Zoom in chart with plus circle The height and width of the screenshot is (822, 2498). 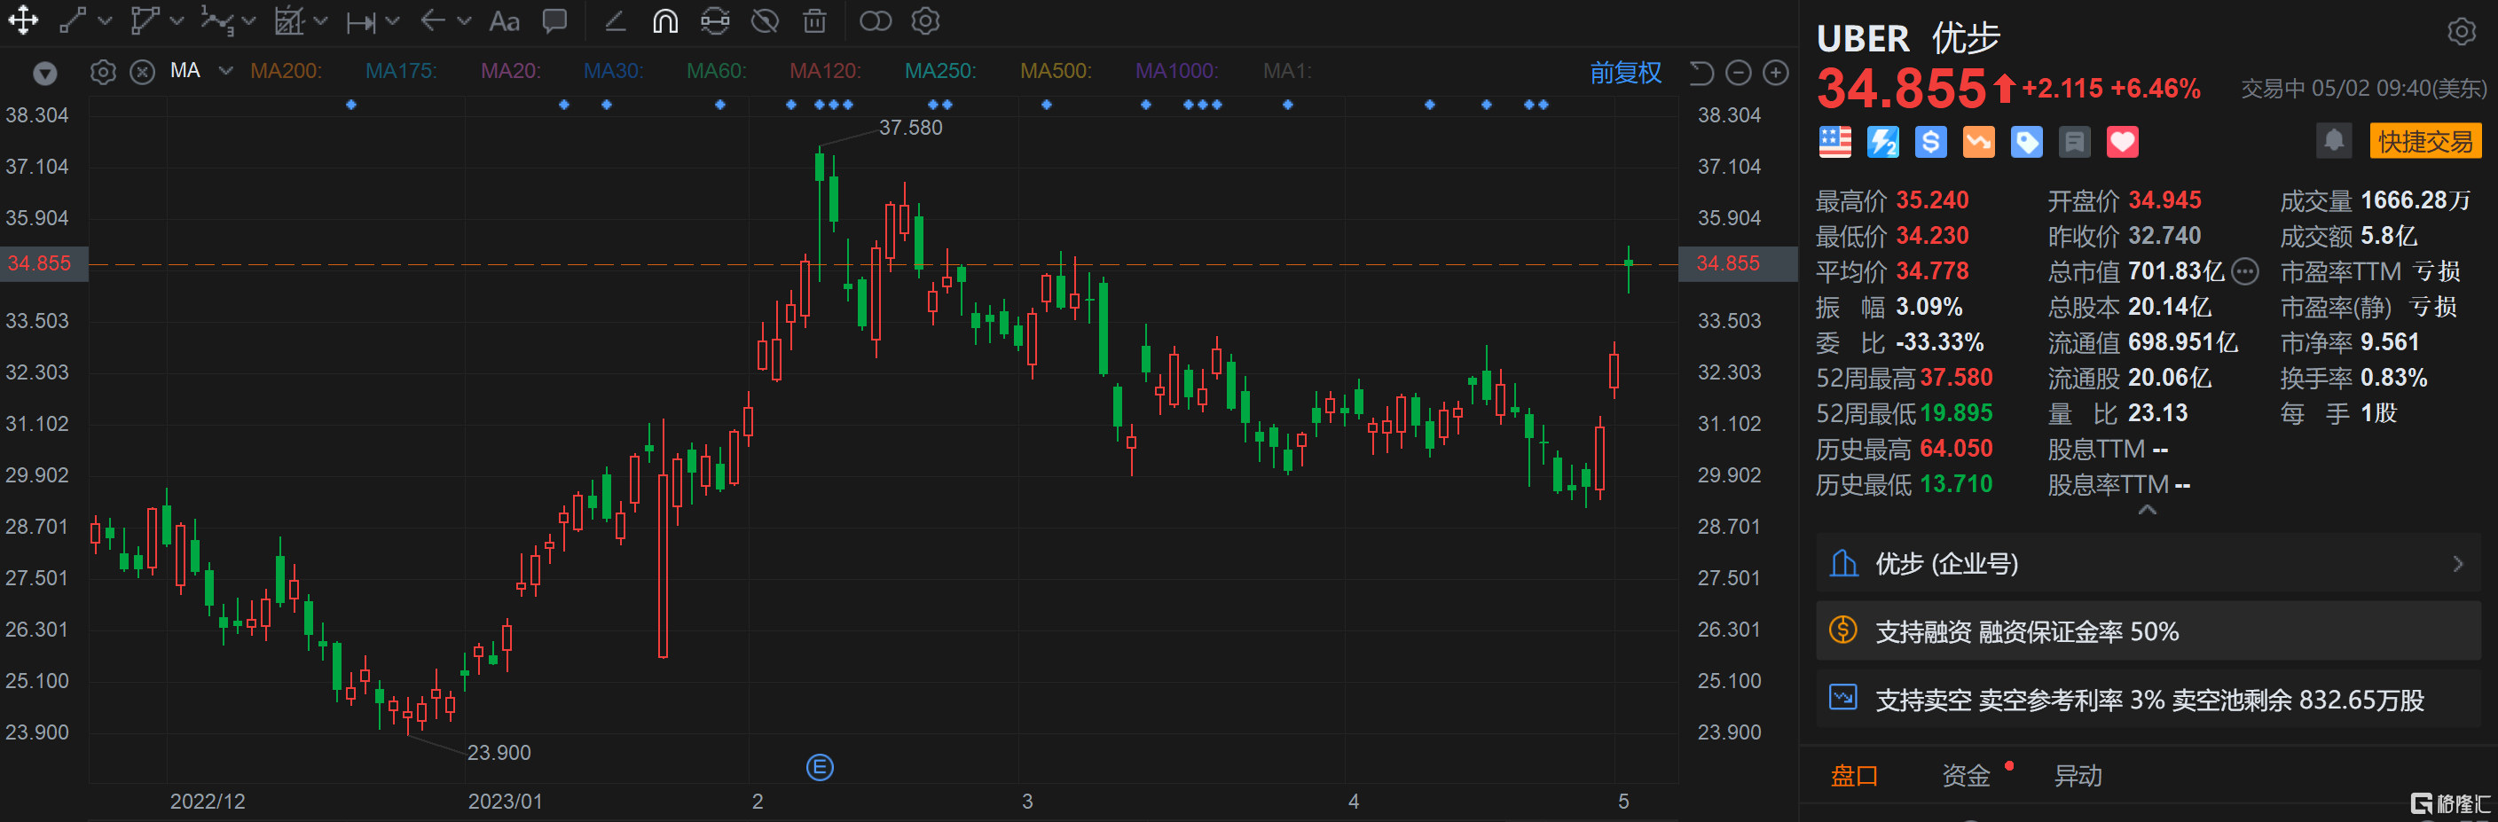click(x=1776, y=73)
